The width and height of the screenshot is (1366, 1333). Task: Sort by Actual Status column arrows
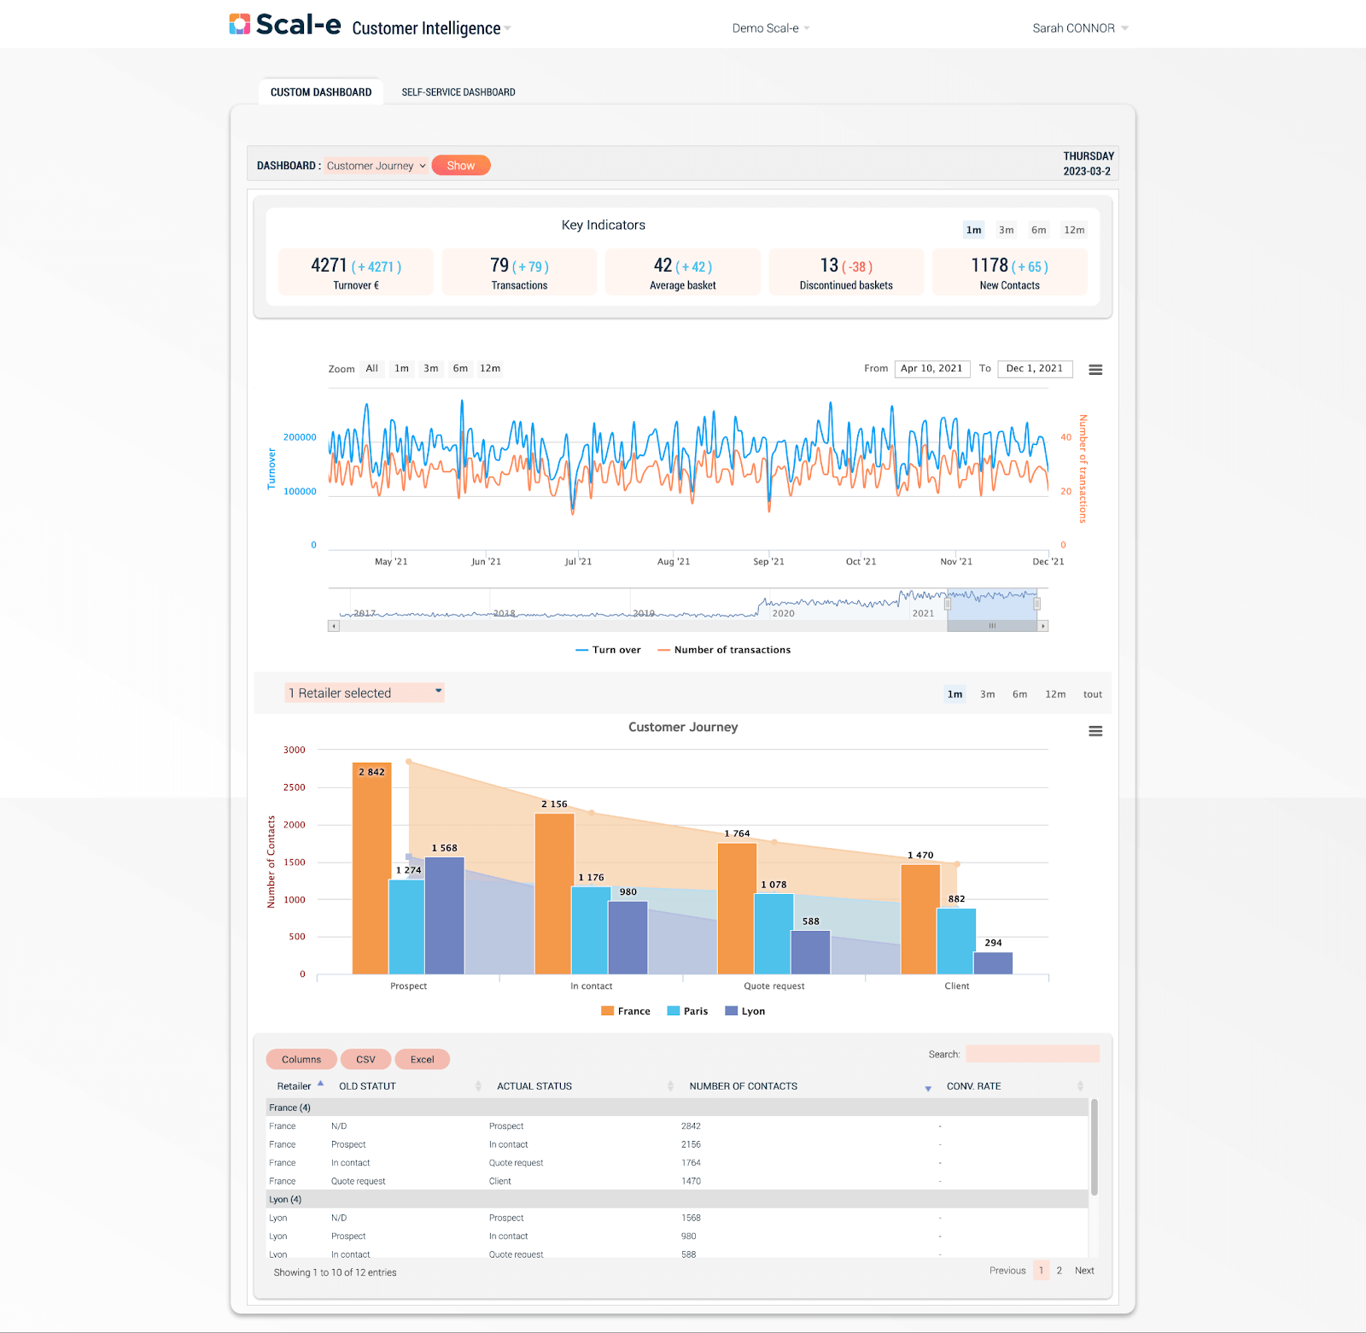670,1086
